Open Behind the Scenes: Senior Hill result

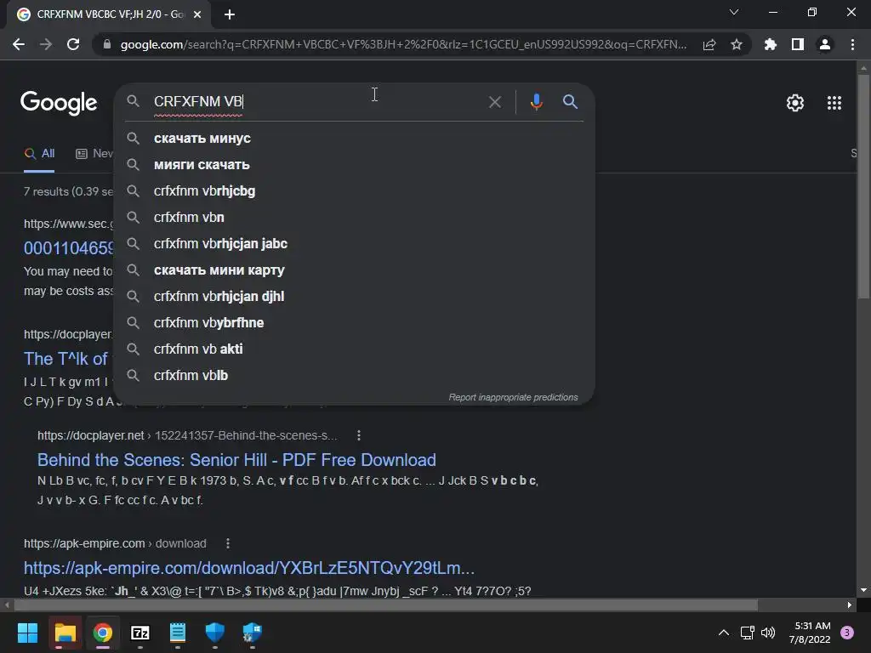pos(236,460)
